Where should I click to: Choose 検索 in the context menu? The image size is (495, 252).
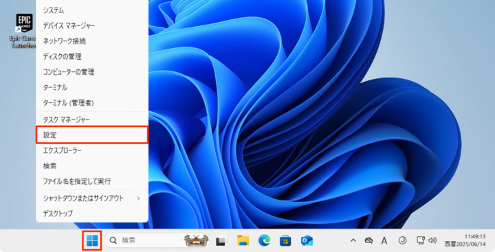(92, 166)
